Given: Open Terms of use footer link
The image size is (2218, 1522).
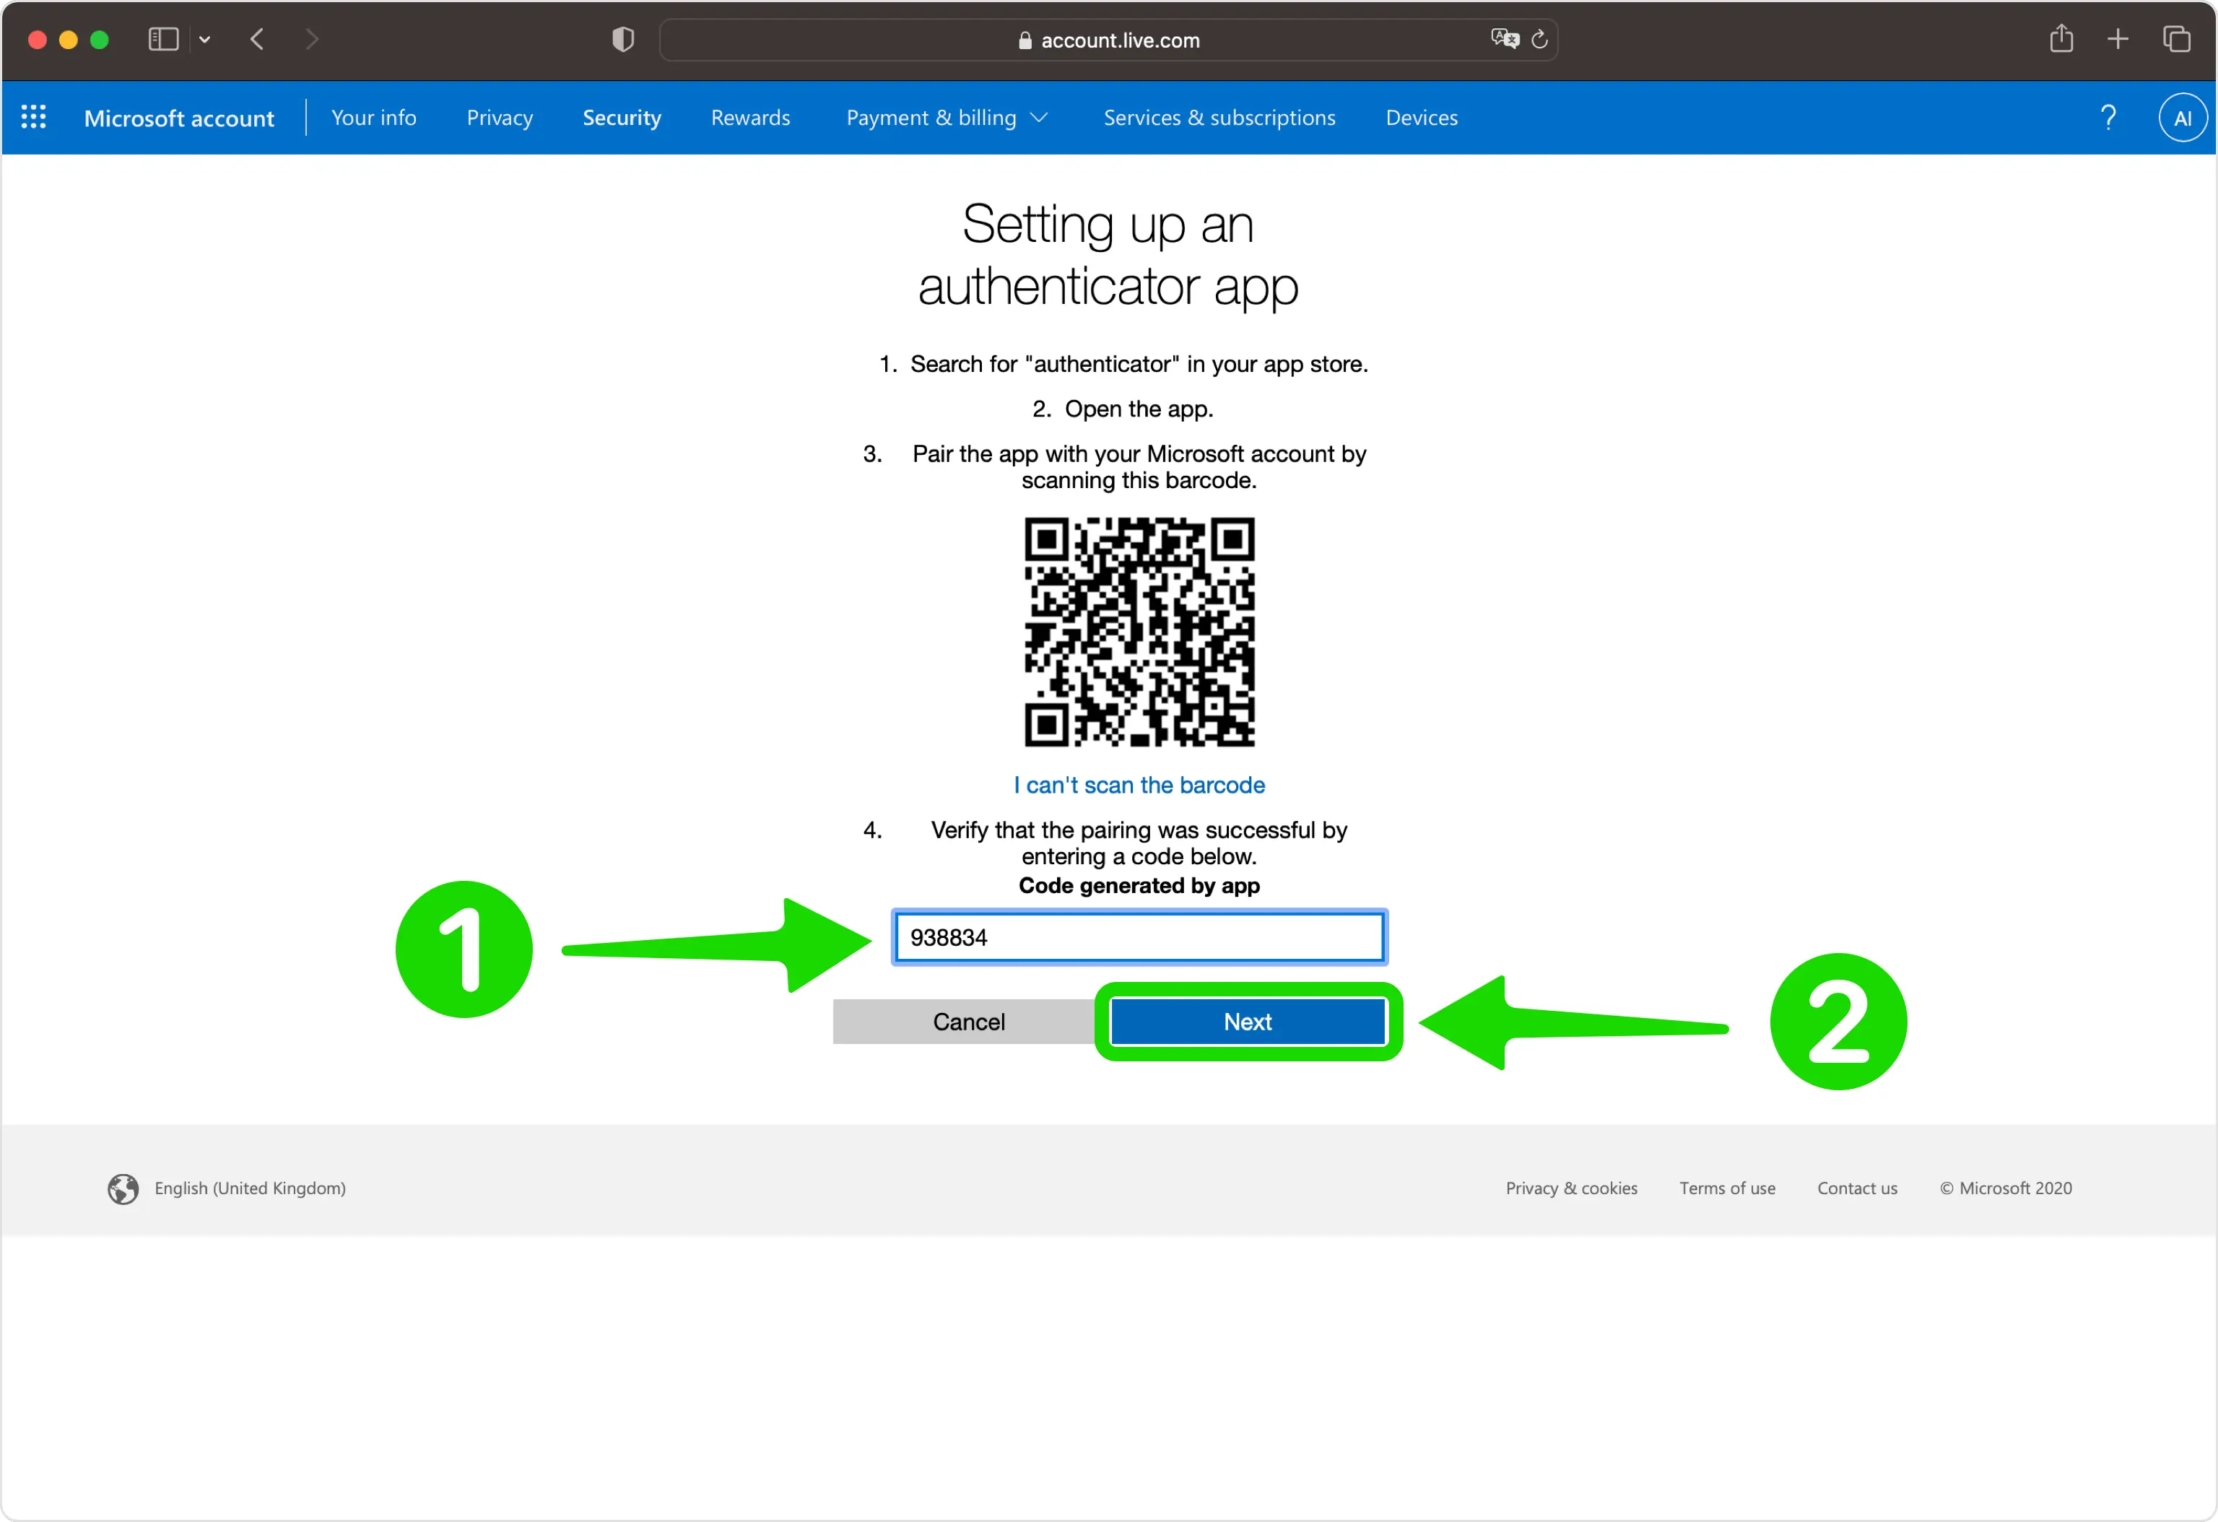Looking at the screenshot, I should point(1728,1188).
